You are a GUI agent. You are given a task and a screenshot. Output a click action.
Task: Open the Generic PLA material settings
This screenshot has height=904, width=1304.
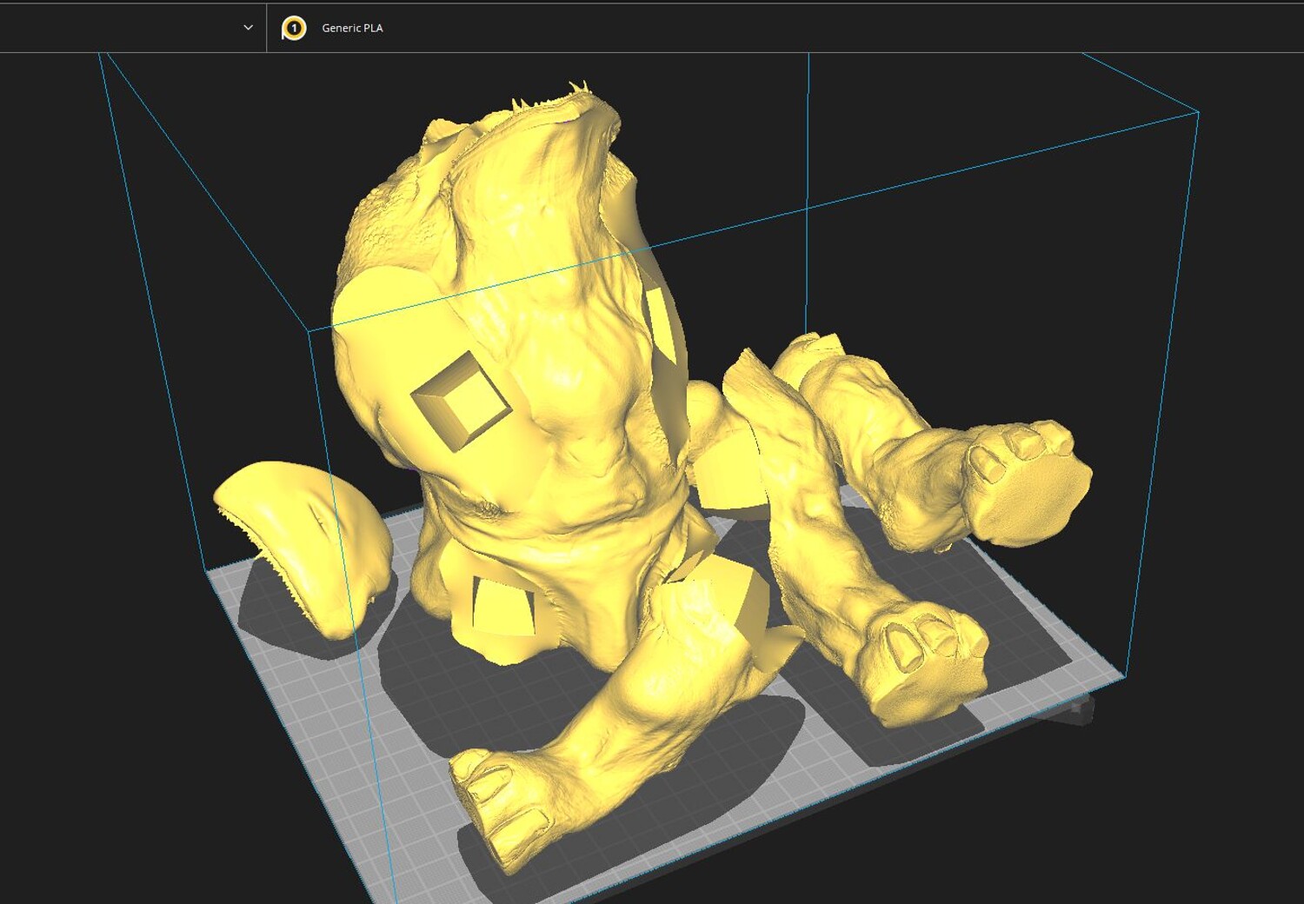point(352,28)
